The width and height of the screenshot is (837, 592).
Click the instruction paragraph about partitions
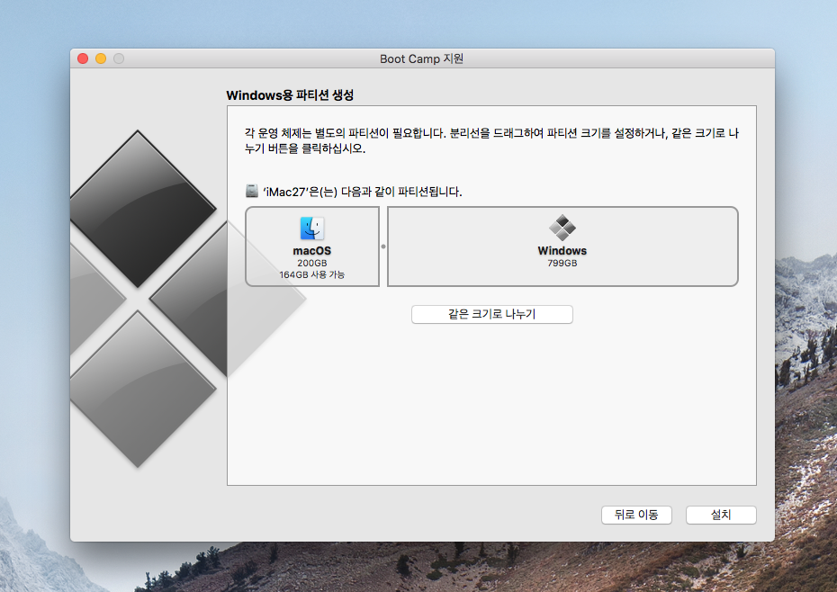[491, 140]
